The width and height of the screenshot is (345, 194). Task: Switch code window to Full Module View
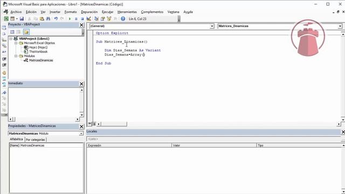coord(94,124)
